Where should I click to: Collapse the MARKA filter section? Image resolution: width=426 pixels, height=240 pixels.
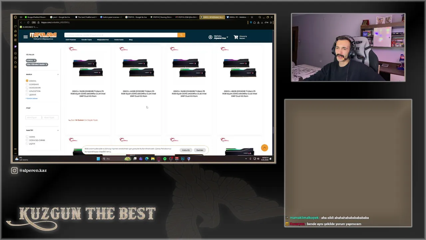point(58,74)
